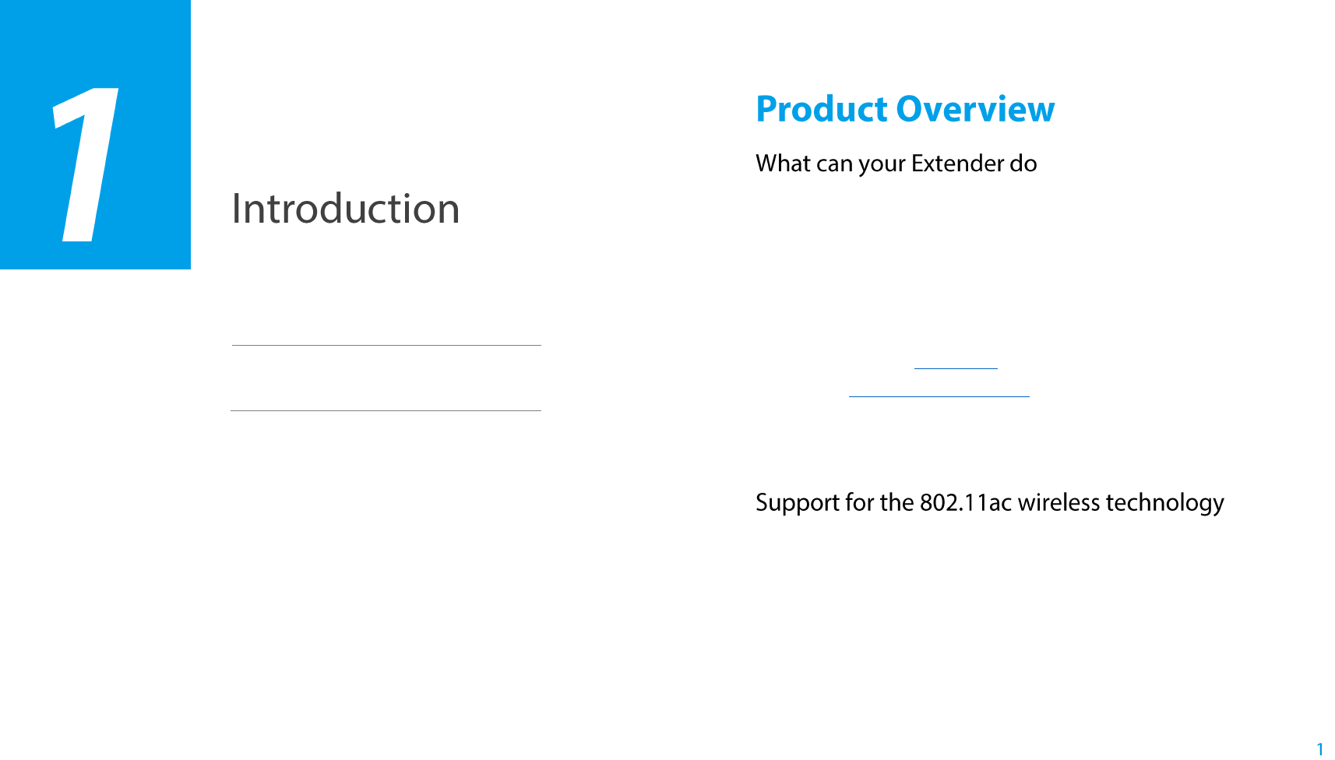Click the Support for 802.11ac subheading
Screen dimensions: 1335x760
[x=989, y=502]
